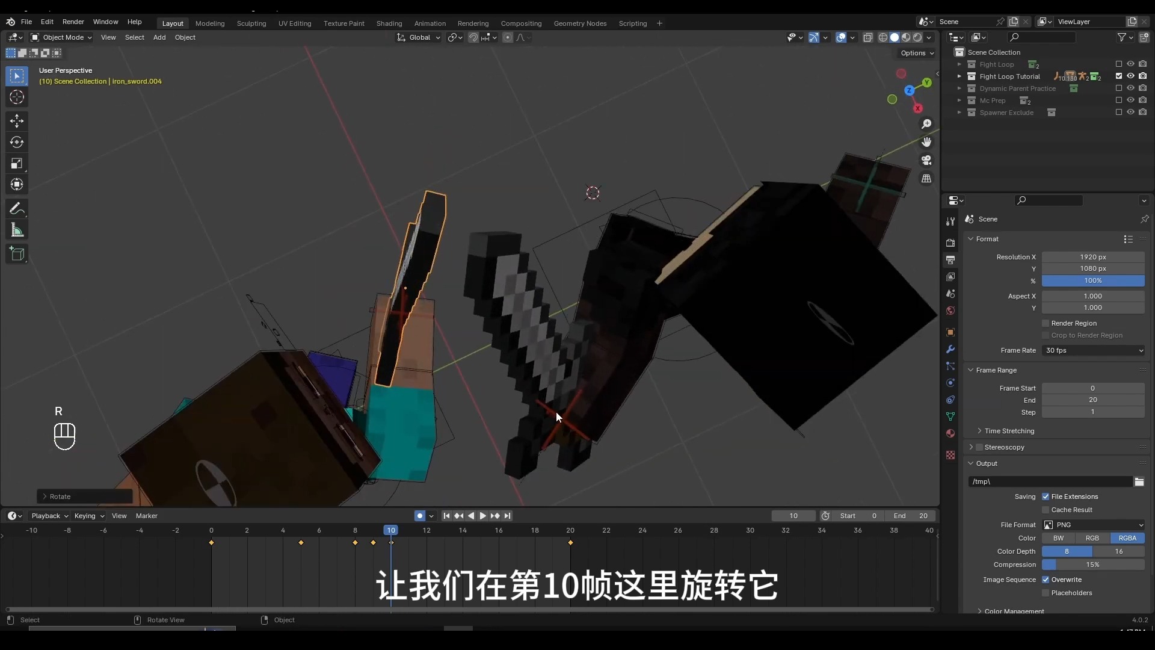This screenshot has height=650, width=1155.
Task: Select the Move tool in toolbar
Action: coord(17,121)
